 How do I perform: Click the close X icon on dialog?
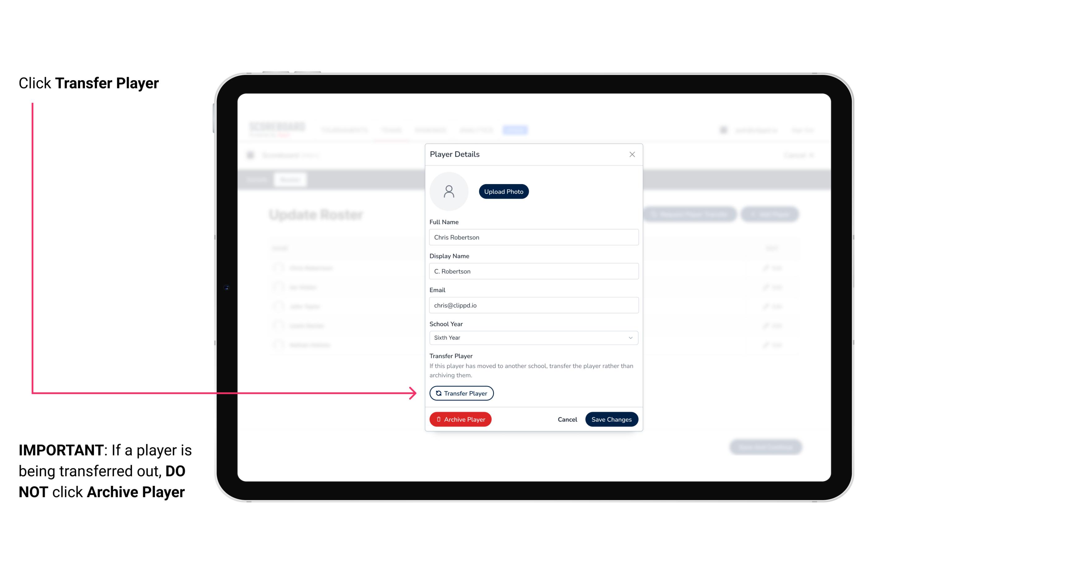[631, 154]
